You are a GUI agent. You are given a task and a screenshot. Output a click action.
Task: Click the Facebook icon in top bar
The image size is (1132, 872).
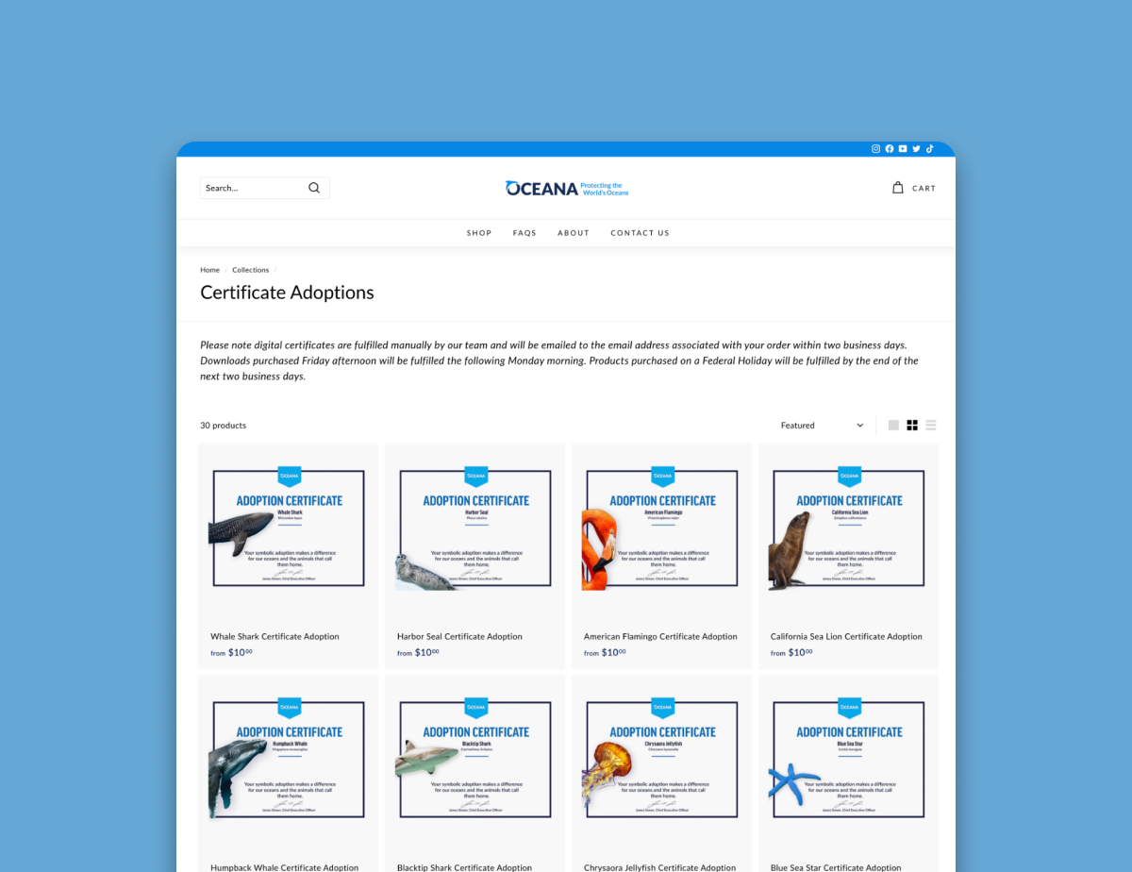(889, 149)
